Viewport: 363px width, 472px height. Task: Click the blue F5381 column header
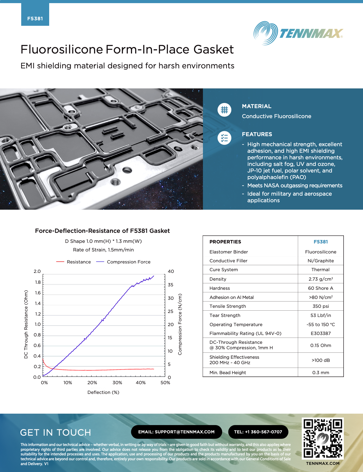tap(321, 242)
